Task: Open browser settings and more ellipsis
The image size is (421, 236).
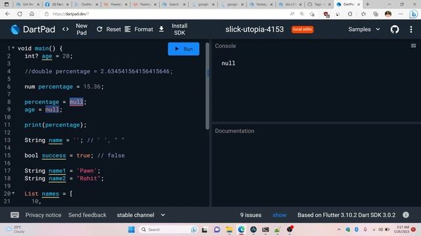Action: click(x=401, y=14)
